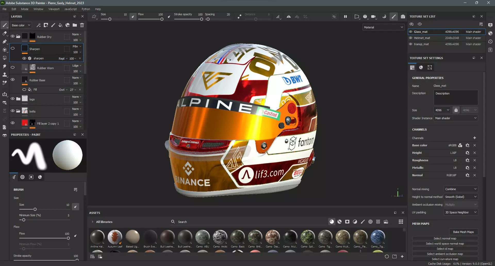Open the UV padding dropdown
This screenshot has width=495, height=266.
461,212
